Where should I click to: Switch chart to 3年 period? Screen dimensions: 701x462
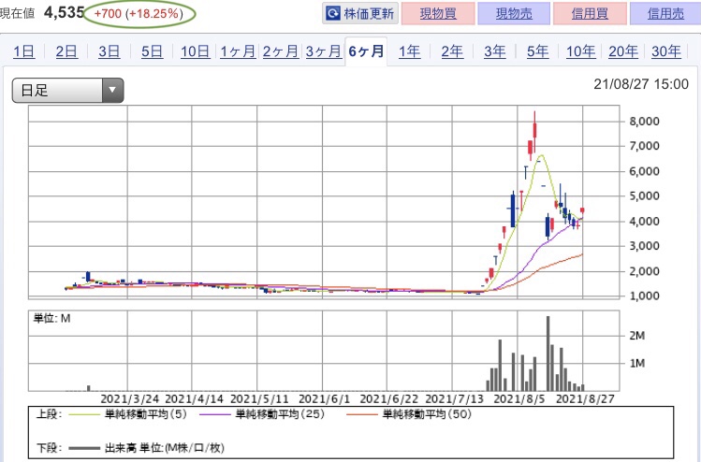(495, 51)
